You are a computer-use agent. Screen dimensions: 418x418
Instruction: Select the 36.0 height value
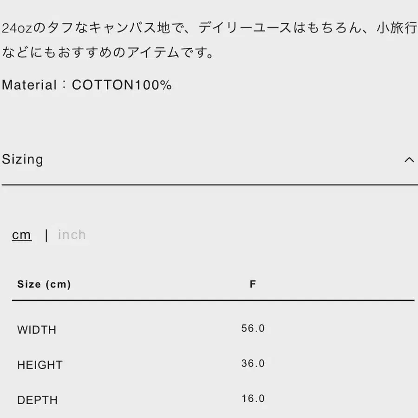point(253,364)
